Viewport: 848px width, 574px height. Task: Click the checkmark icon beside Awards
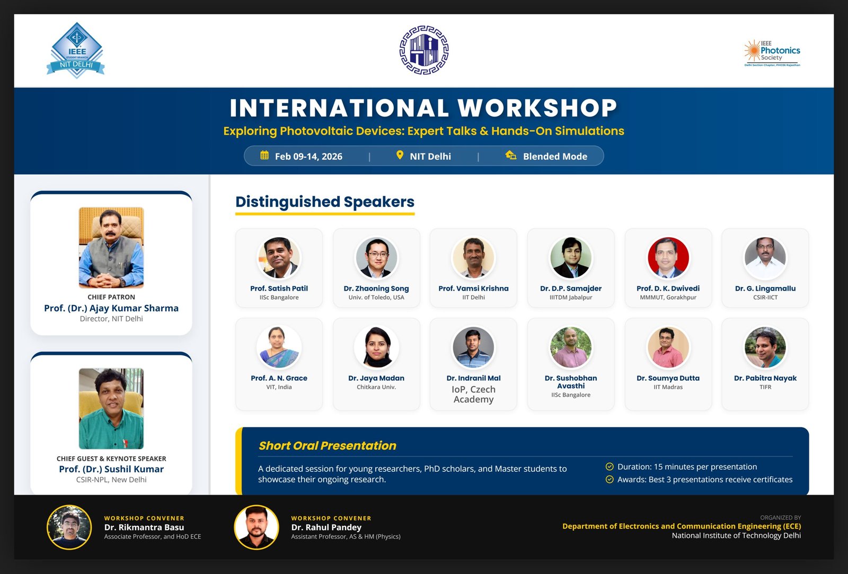tap(609, 479)
